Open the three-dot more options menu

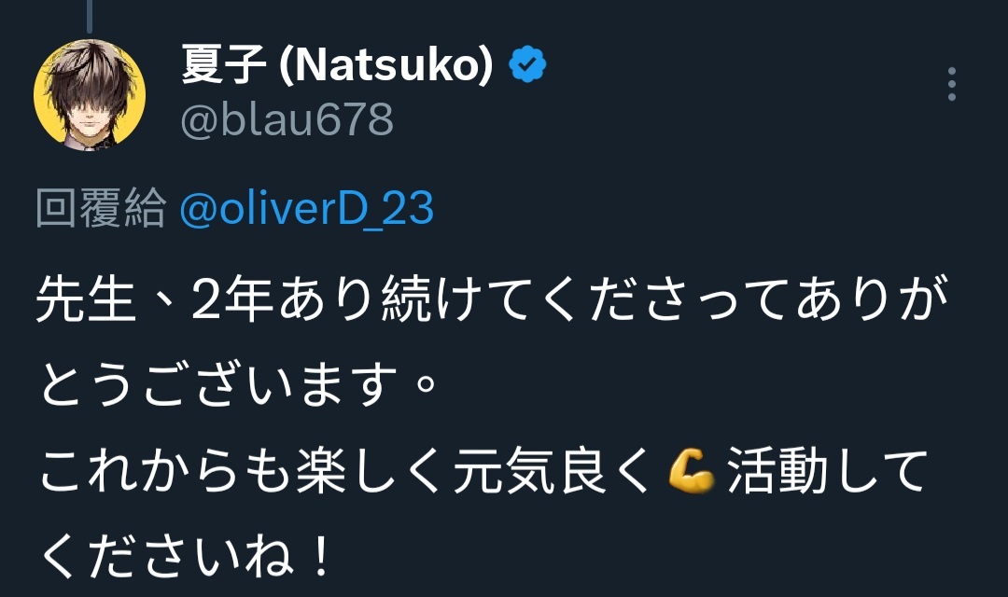tap(951, 84)
